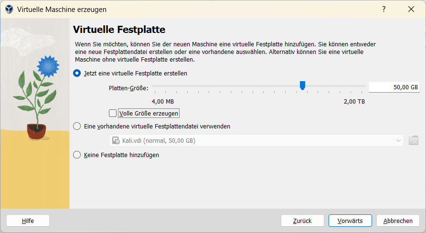Click the 2,00 TB maximum size label

point(354,102)
